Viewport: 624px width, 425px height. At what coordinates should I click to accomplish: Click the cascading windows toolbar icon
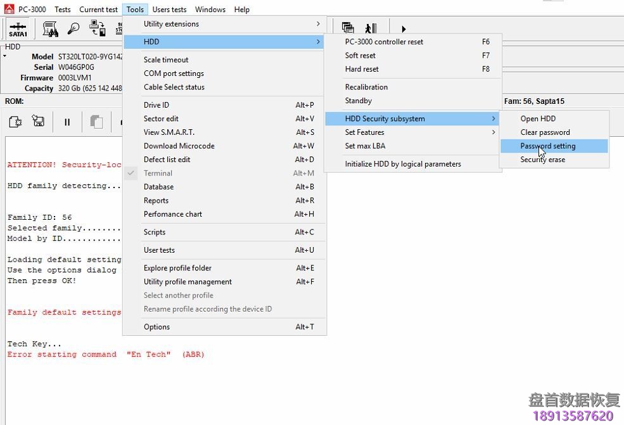pyautogui.click(x=348, y=29)
